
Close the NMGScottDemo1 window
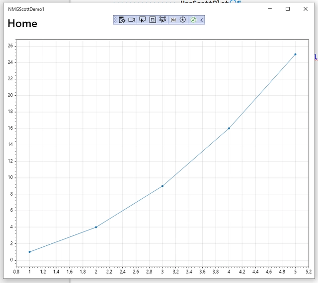305,9
